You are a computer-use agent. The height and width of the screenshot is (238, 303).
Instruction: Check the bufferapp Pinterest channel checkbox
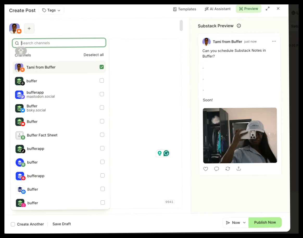(102, 175)
